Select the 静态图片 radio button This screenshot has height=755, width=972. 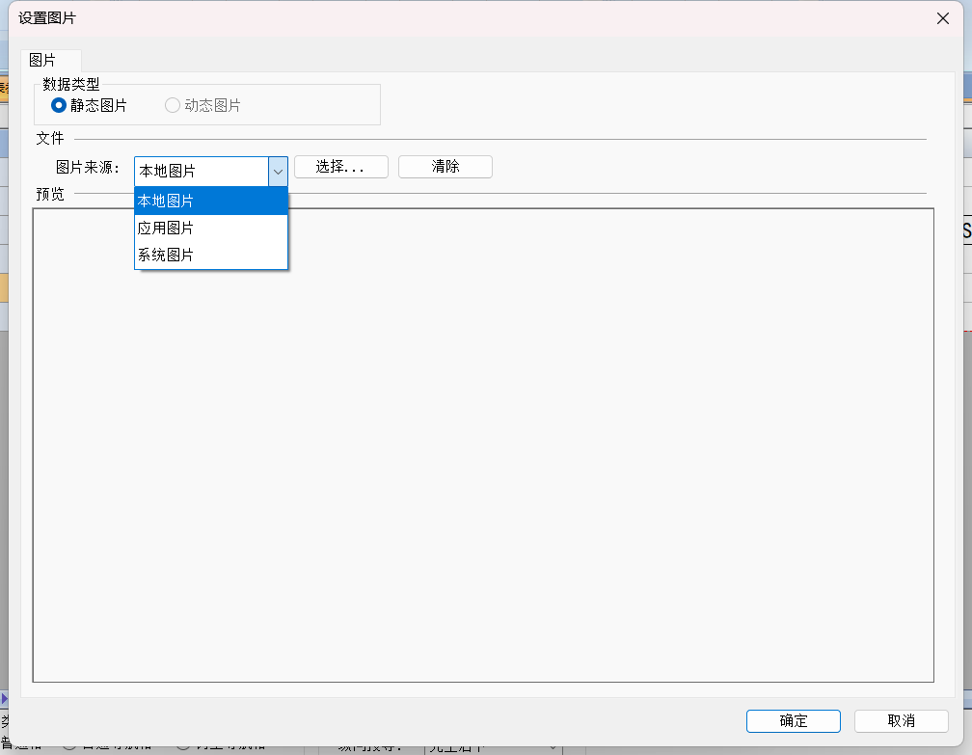(x=59, y=105)
